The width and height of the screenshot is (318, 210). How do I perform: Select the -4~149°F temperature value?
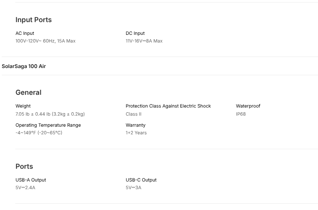click(x=39, y=133)
